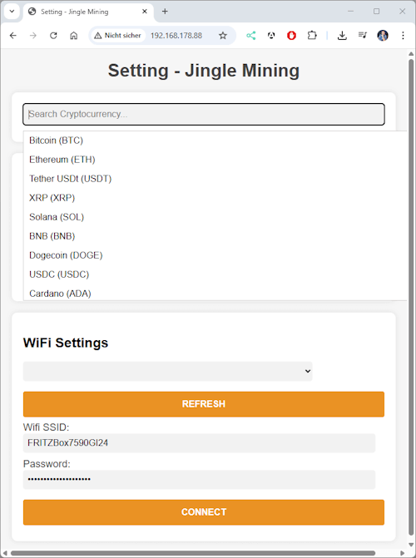Image resolution: width=416 pixels, height=558 pixels.
Task: Click the orange REFRESH button
Action: [204, 404]
